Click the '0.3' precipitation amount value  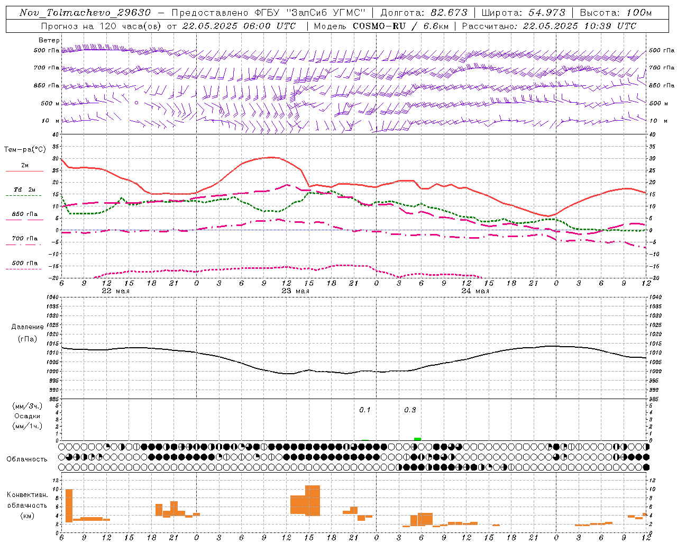point(410,410)
